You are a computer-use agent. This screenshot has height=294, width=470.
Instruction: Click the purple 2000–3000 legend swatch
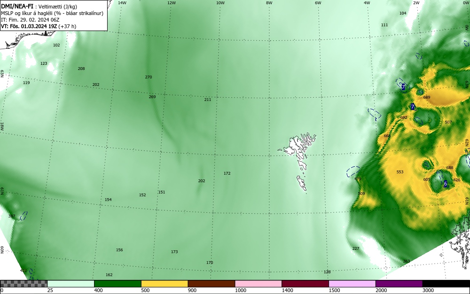pos(399,284)
